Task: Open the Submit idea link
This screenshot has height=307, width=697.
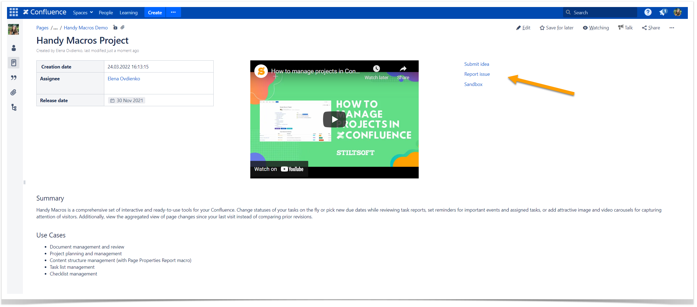Action: (x=477, y=64)
